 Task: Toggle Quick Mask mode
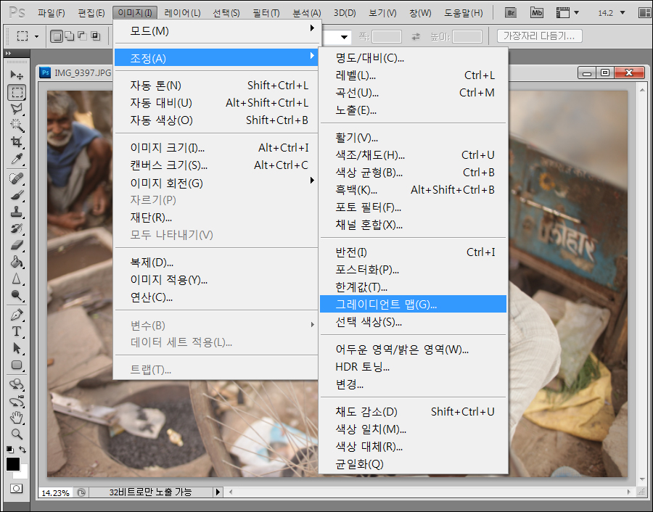tap(17, 488)
